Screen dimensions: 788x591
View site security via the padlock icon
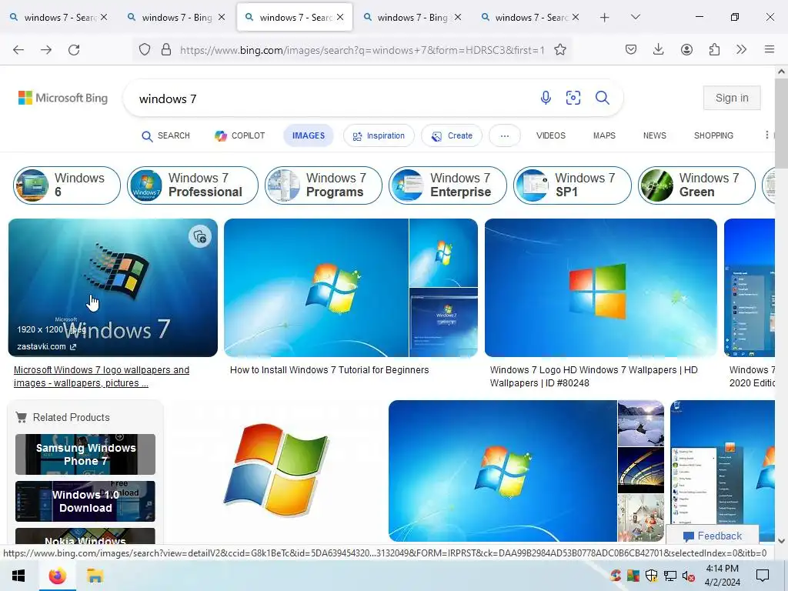[166, 50]
